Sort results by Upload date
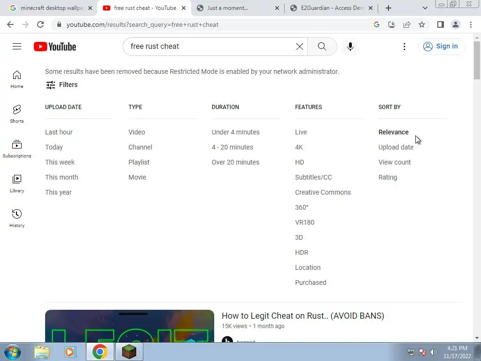481x361 pixels. coord(396,147)
